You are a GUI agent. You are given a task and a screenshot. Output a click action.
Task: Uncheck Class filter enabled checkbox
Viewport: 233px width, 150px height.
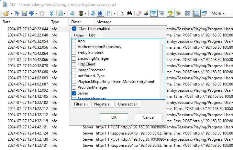pos(74,29)
